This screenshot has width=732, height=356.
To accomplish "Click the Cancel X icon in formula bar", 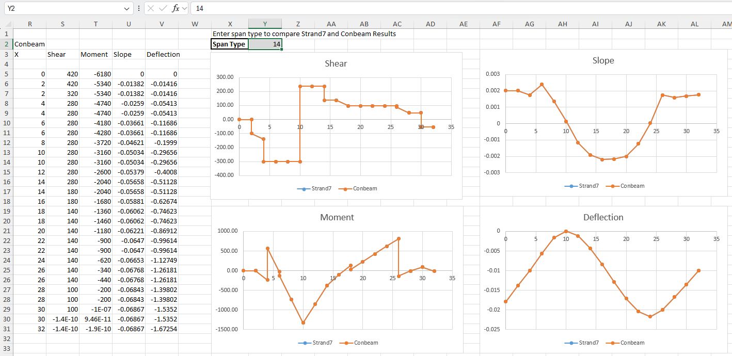I will 150,8.
